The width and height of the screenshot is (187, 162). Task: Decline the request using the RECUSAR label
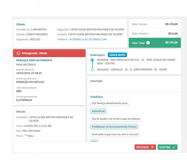[143, 147]
